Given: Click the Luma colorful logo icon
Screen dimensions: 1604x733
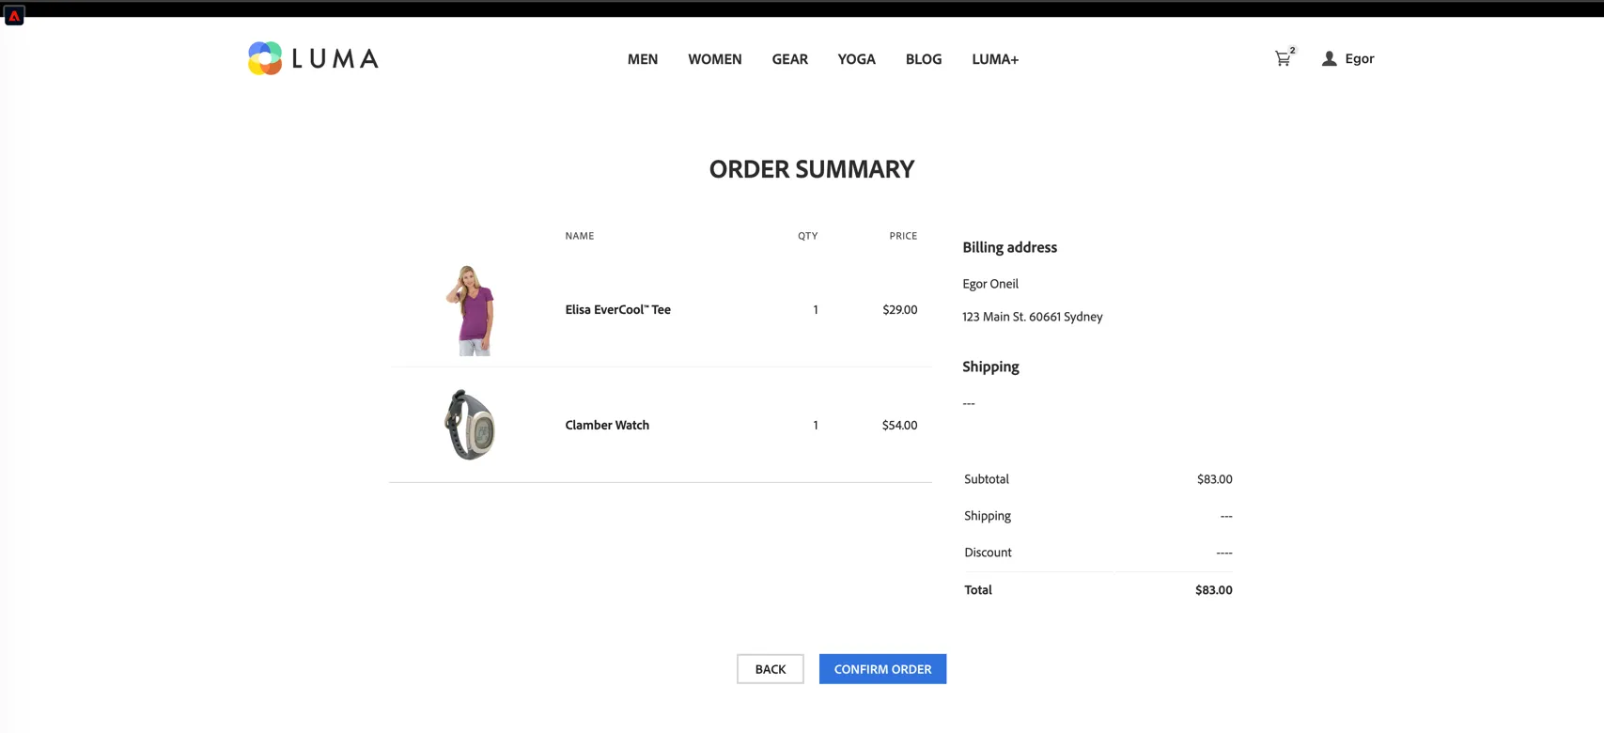Looking at the screenshot, I should pyautogui.click(x=265, y=58).
